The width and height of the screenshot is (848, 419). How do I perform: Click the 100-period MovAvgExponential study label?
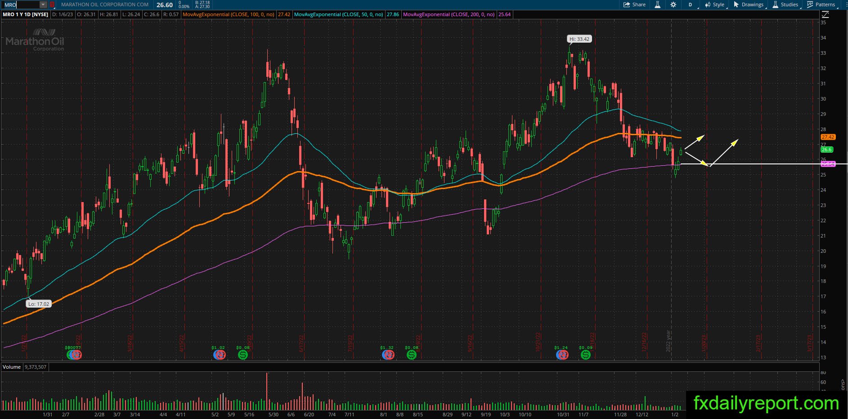pyautogui.click(x=229, y=14)
